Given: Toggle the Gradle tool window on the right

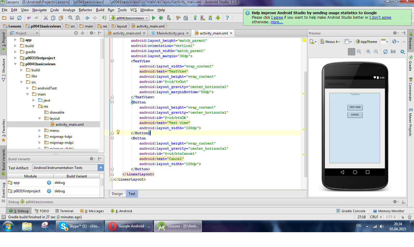Looking at the screenshot, I should point(411,63).
